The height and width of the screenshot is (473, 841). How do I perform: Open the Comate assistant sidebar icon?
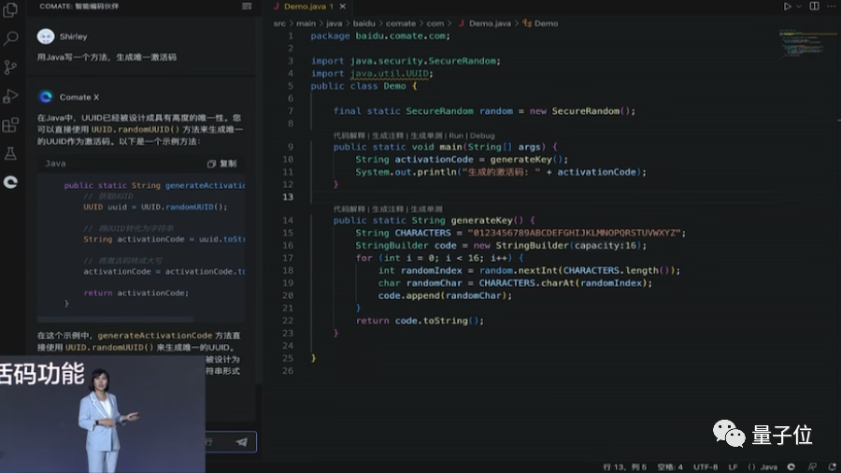11,182
